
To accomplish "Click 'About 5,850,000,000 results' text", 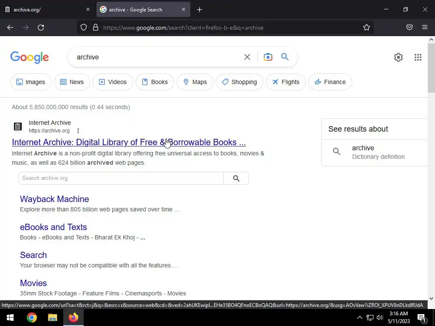I will (50, 107).
